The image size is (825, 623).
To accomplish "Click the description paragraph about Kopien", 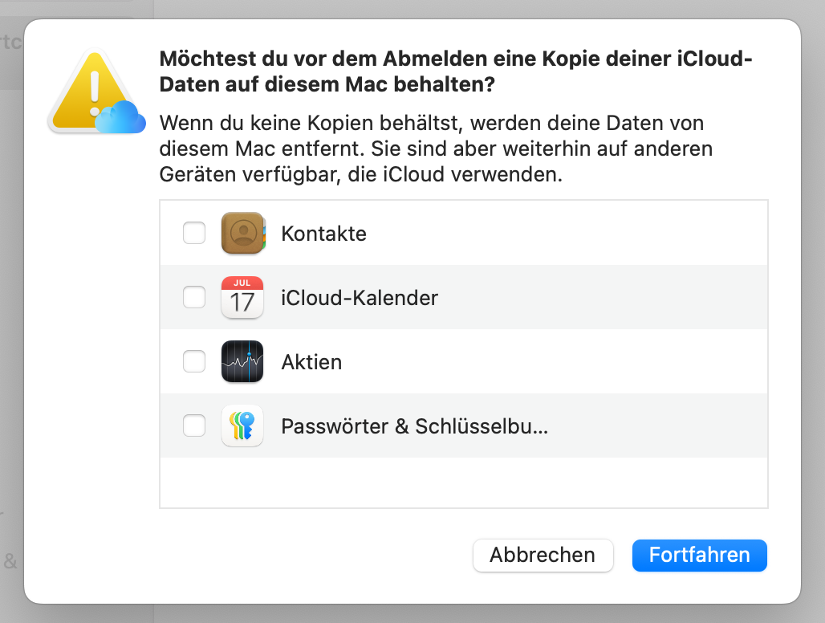I will tap(436, 149).
